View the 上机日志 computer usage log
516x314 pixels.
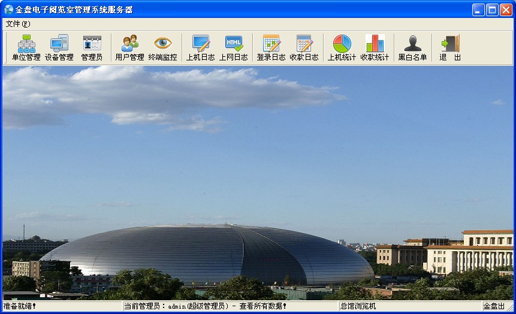(x=200, y=48)
